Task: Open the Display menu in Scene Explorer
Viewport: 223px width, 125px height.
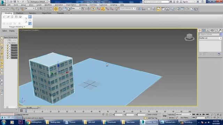Action: pos(12,31)
